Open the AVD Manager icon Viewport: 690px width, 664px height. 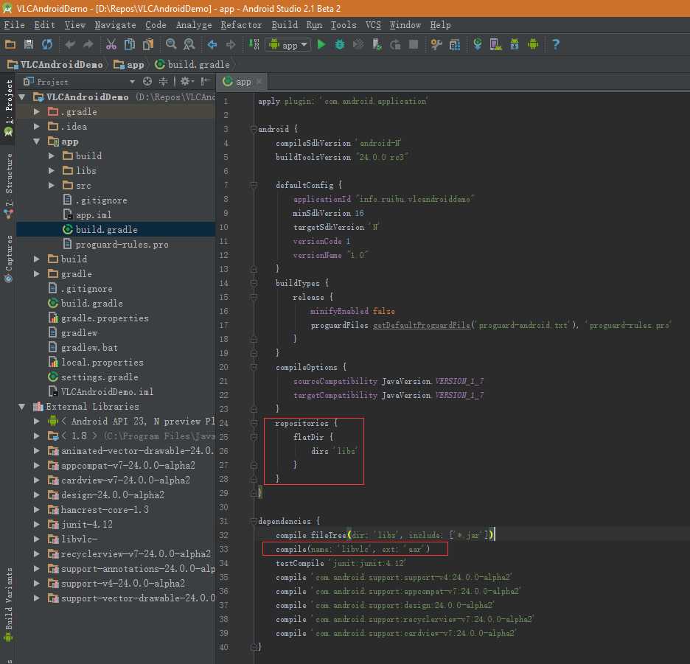496,44
